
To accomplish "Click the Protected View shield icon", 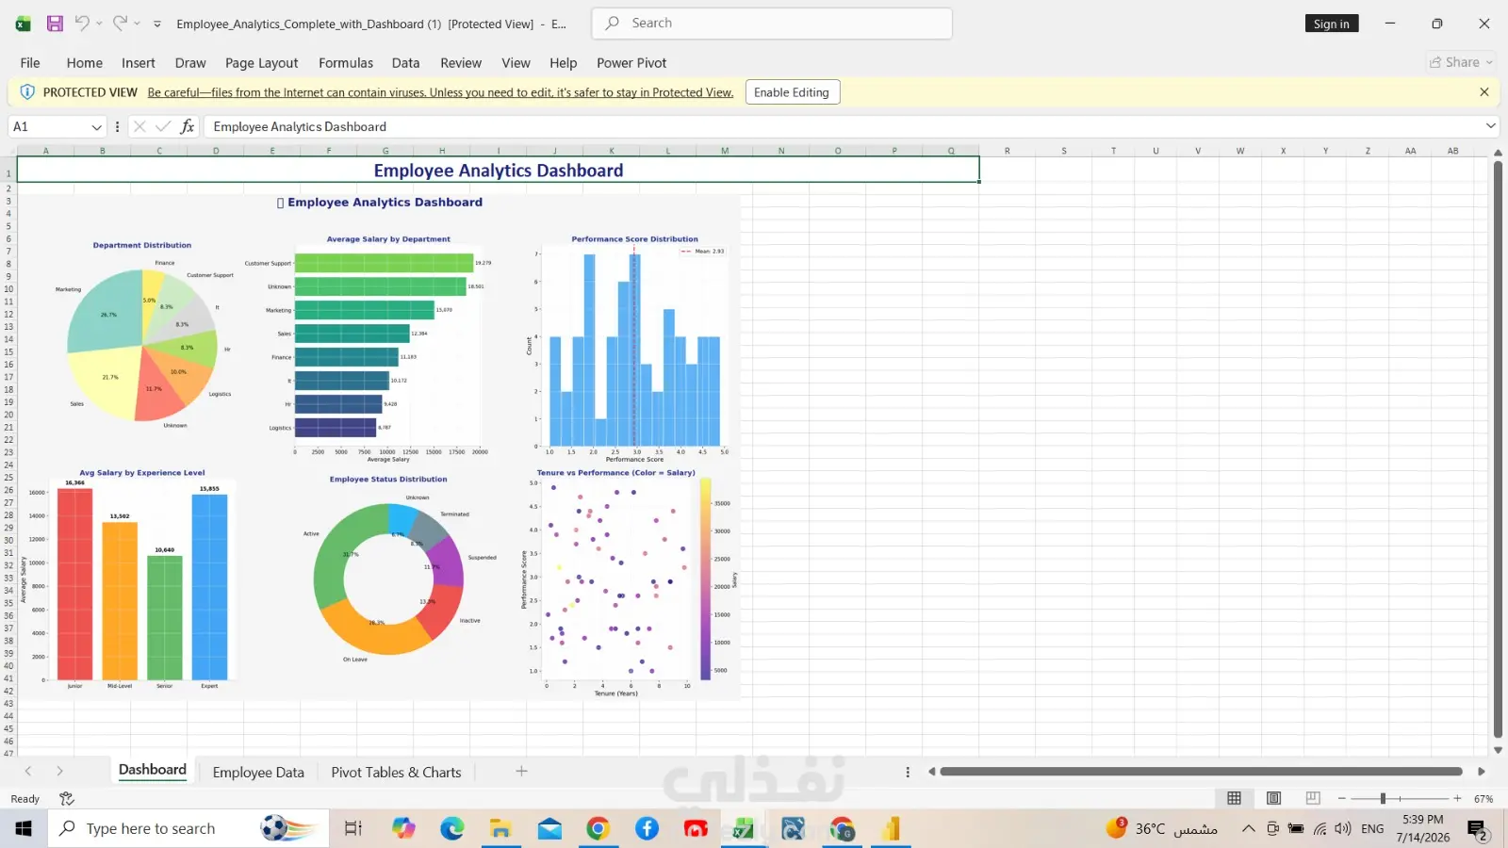I will [x=26, y=92].
